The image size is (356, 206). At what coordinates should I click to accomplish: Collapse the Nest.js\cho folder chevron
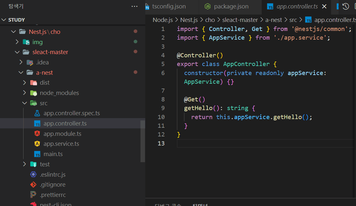(x=14, y=32)
